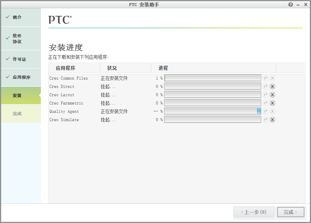Go to the 软件协议 step in sidebar

(21, 38)
